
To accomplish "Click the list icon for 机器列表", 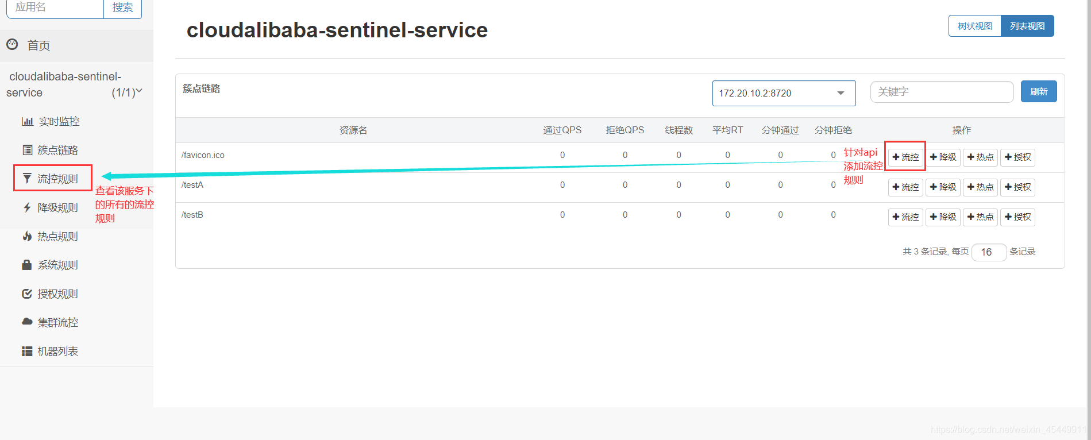I will pos(27,351).
